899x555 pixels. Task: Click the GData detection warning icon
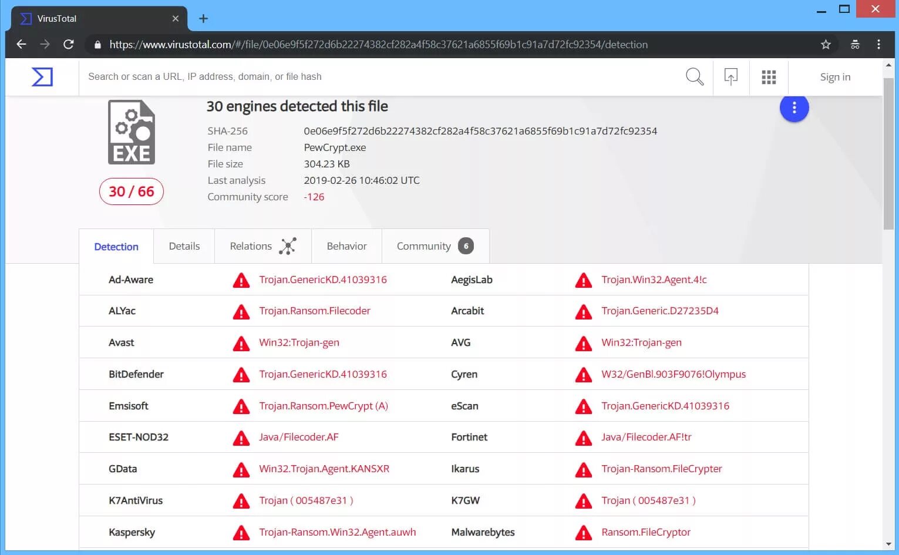point(241,469)
